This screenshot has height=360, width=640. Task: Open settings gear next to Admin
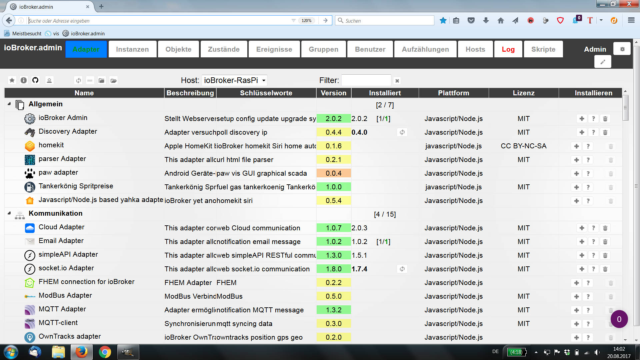[x=622, y=49]
